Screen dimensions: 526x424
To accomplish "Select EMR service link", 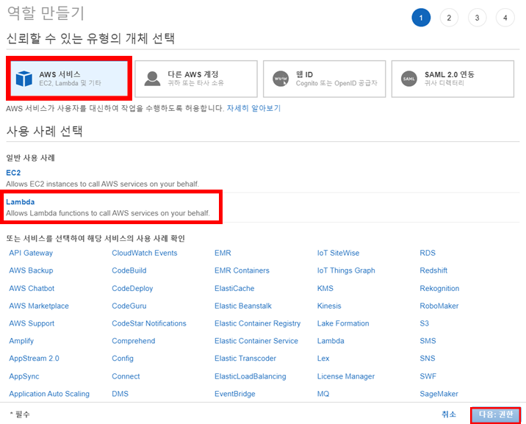I will pyautogui.click(x=223, y=253).
